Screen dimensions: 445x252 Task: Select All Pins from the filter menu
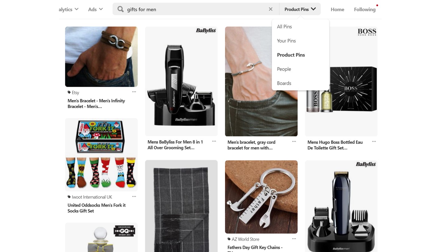284,27
